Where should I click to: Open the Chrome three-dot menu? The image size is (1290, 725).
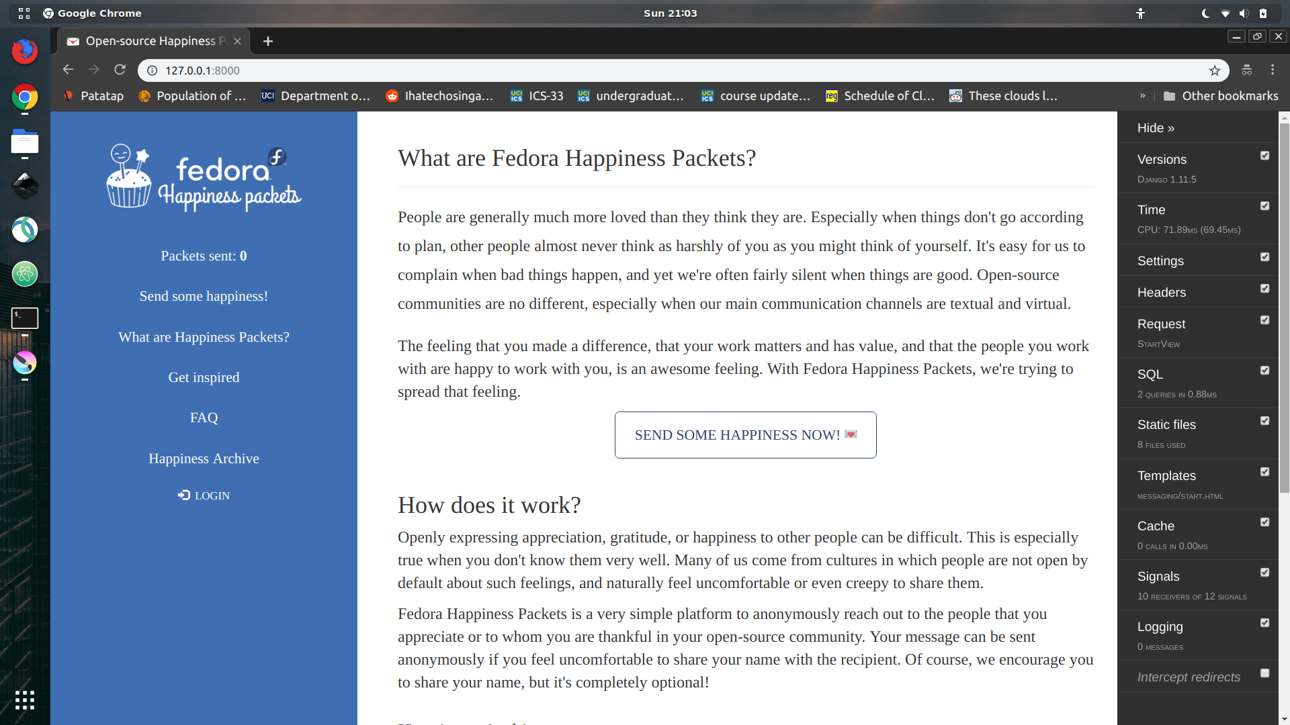coord(1273,70)
